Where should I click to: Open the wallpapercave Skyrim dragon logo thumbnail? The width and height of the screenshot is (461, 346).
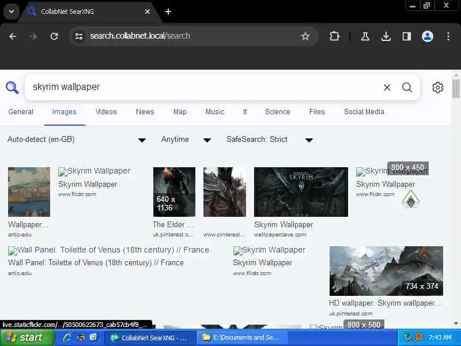click(301, 192)
